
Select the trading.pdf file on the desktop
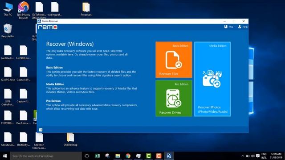click(x=55, y=9)
